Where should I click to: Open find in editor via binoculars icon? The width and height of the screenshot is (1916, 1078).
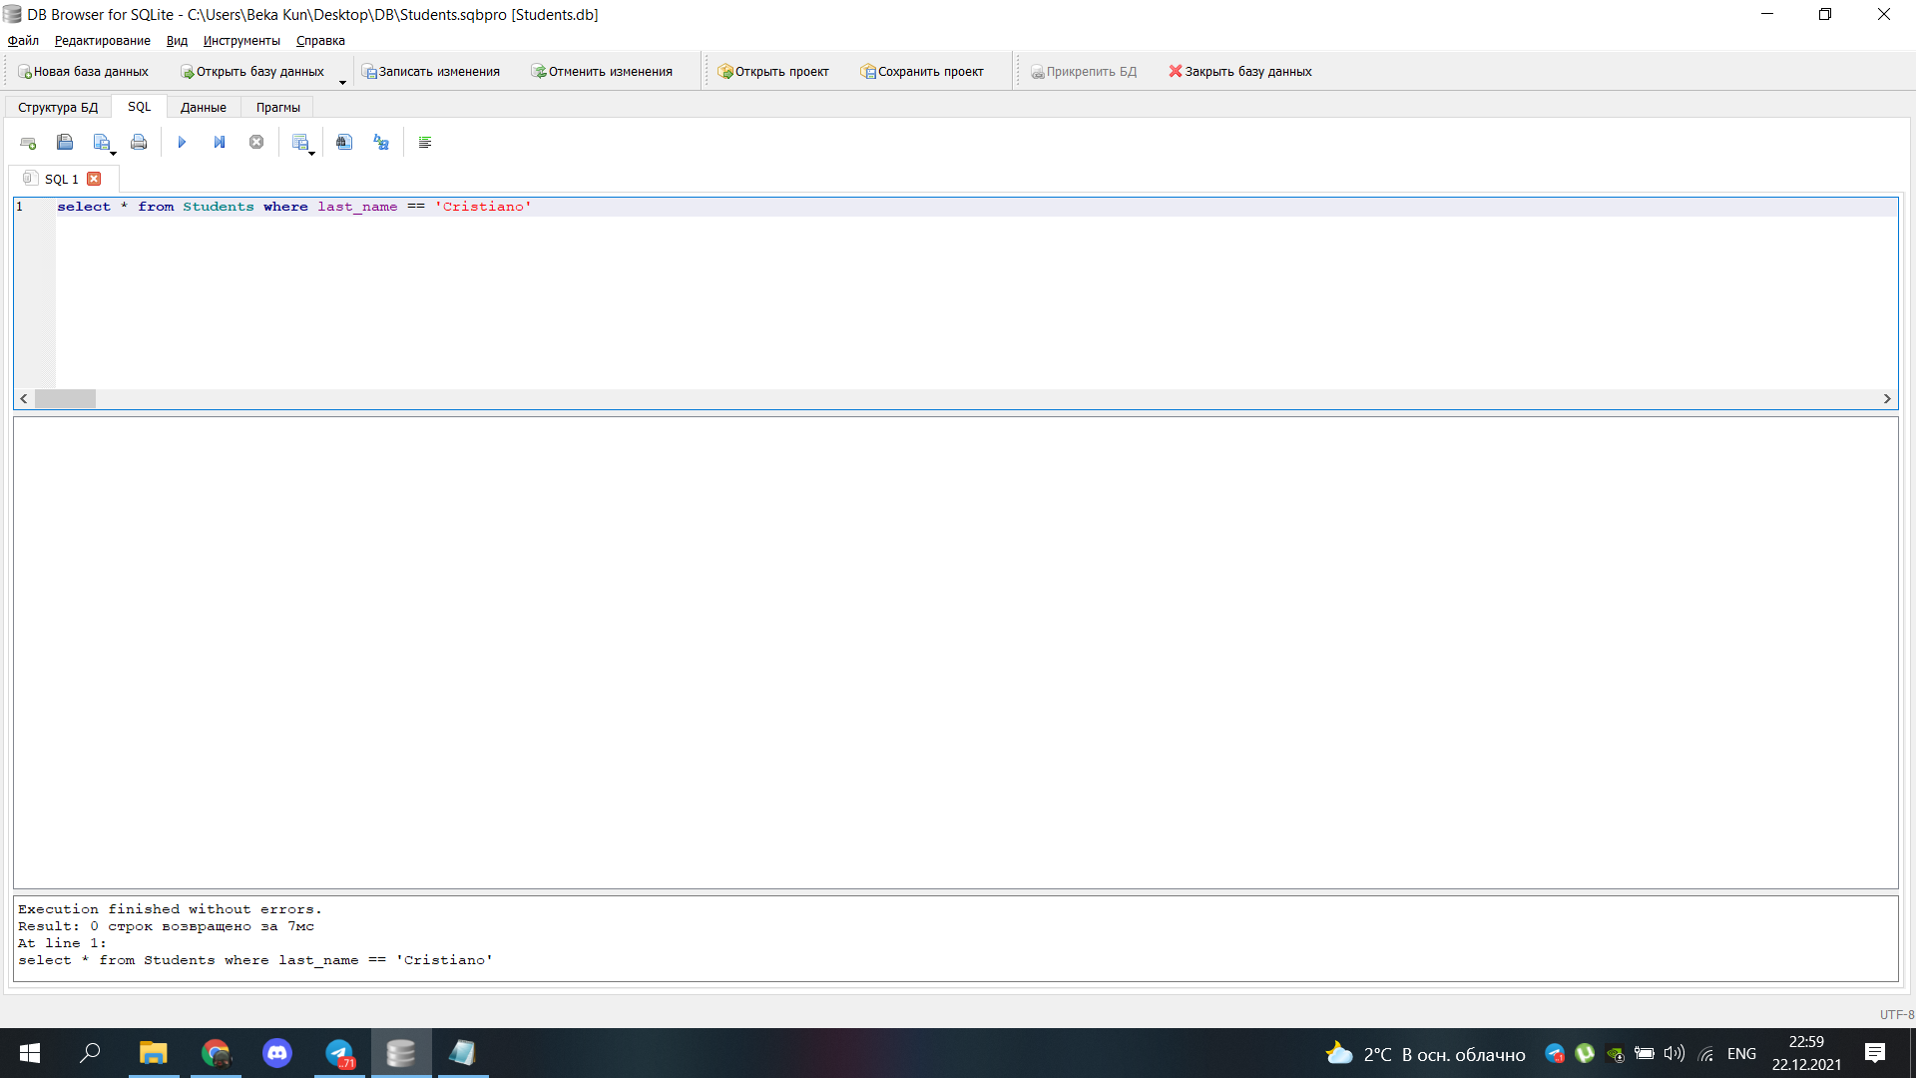click(x=344, y=143)
